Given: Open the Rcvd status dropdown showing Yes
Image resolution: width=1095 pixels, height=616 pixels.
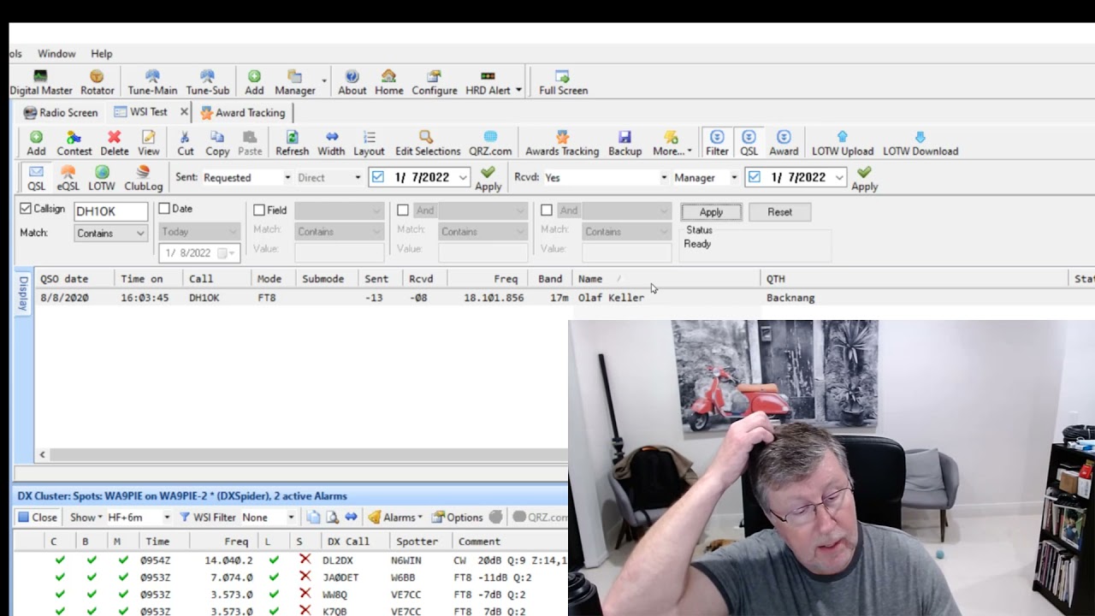Looking at the screenshot, I should point(606,178).
